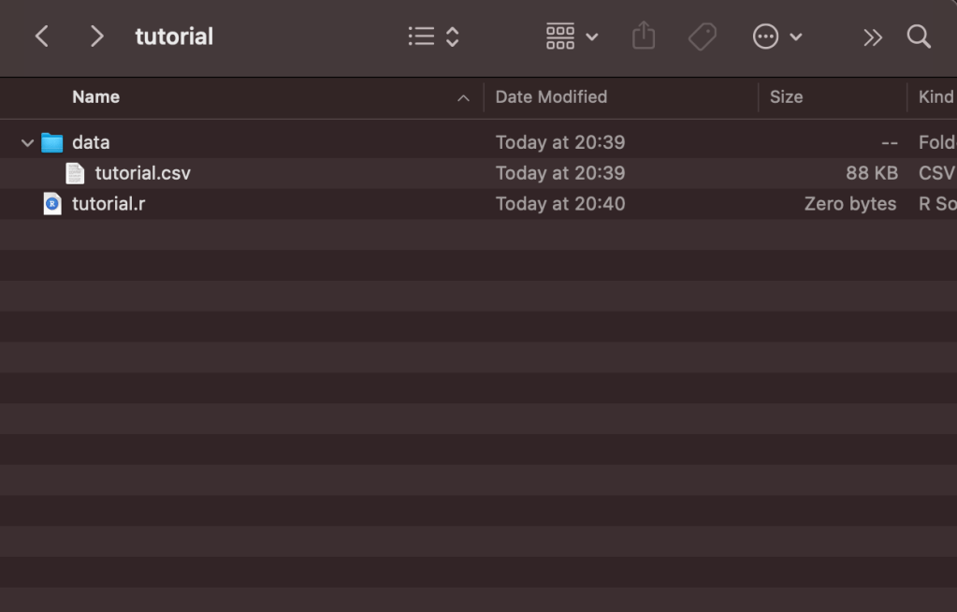Click the Forward navigation arrow
The width and height of the screenshot is (957, 612).
click(96, 36)
